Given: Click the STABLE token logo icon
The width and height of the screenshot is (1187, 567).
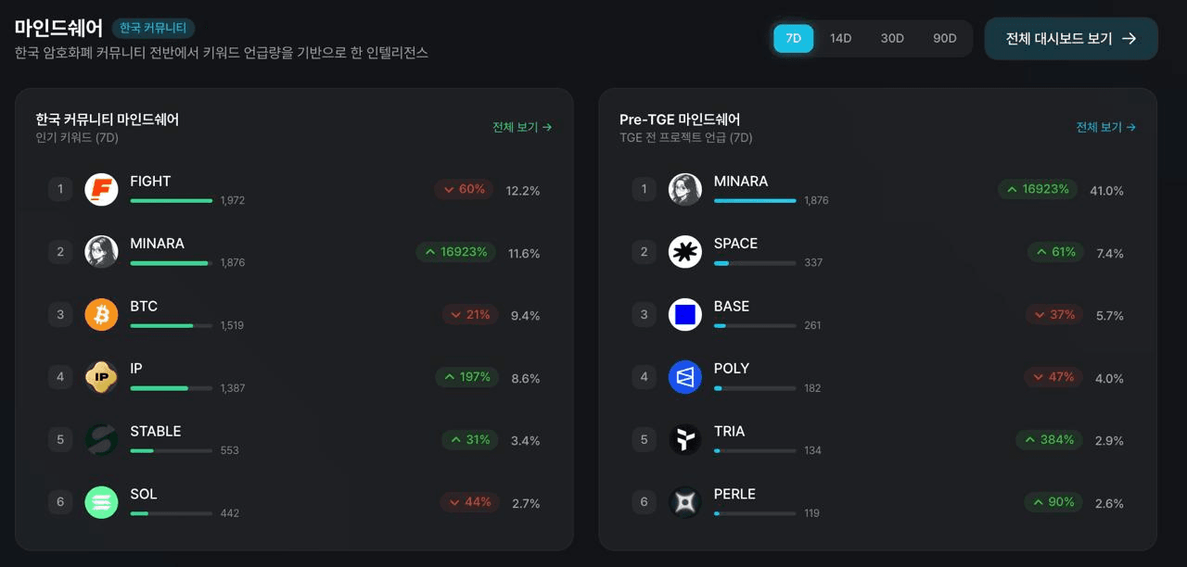Looking at the screenshot, I should [x=101, y=440].
